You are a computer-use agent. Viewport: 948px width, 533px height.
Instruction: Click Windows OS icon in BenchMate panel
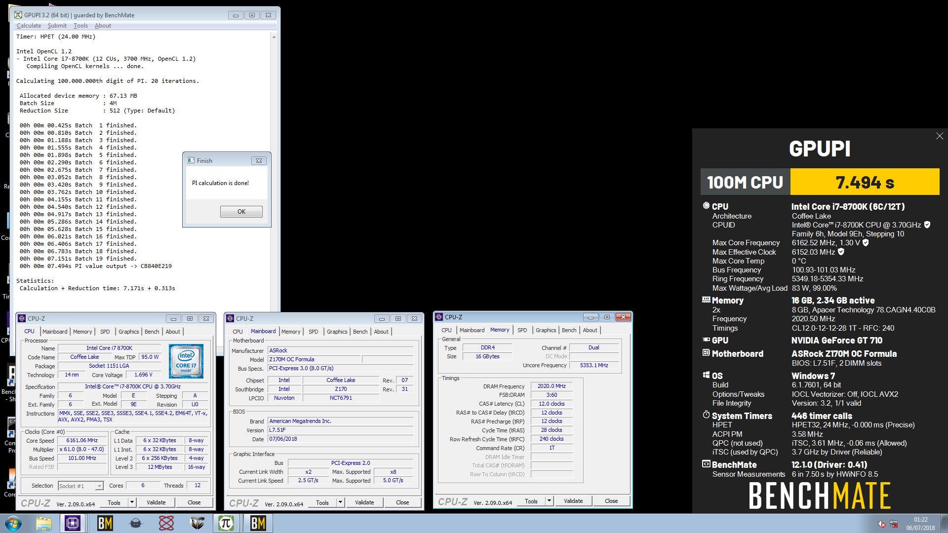click(706, 375)
